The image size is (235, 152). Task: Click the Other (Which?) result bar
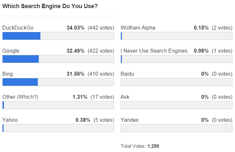coord(58,105)
